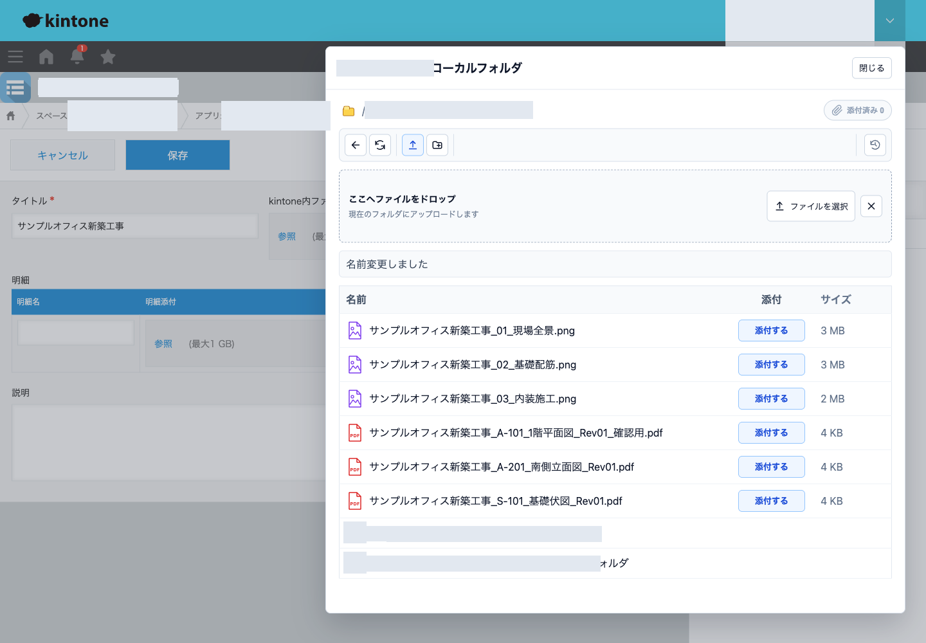Click image icon of 02_基礎配筋.png

[x=355, y=365]
